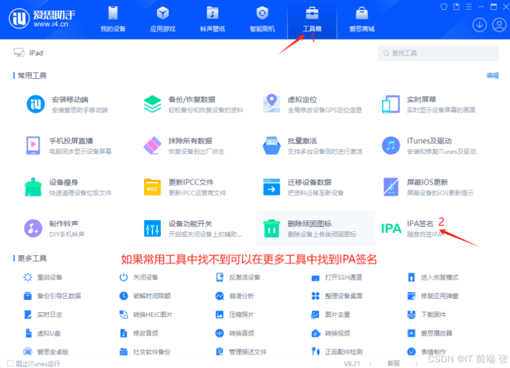Screen dimensions: 510x368
Task: Select 破解时间限额 tool
Action: click(145, 296)
